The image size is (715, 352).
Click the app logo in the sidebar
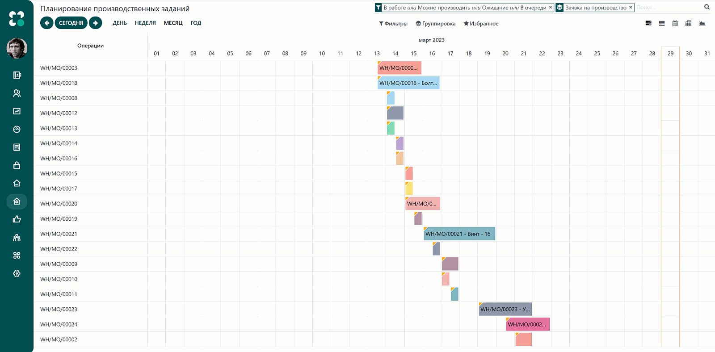coord(17,18)
